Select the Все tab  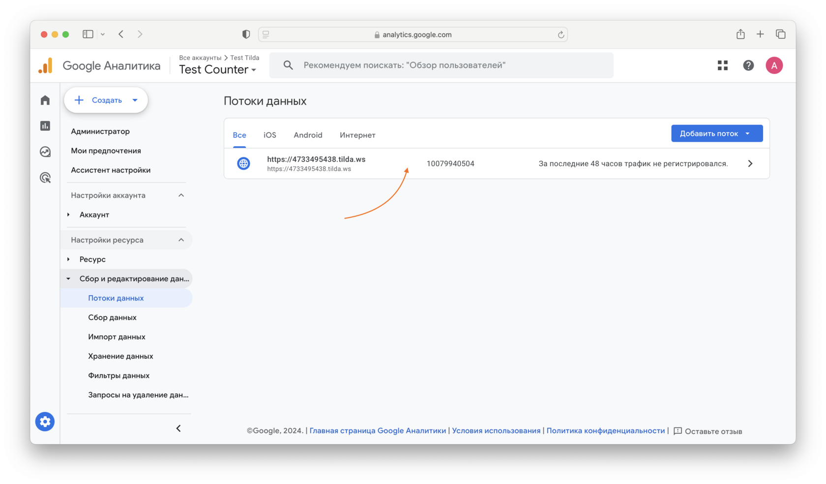239,135
